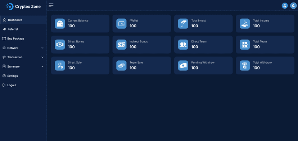
Task: Click the Total Income label
Action: tap(261, 21)
